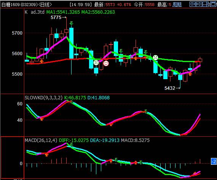The image size is (217, 180).
Task: Click the right arrow navigation icon
Action: 199,4
